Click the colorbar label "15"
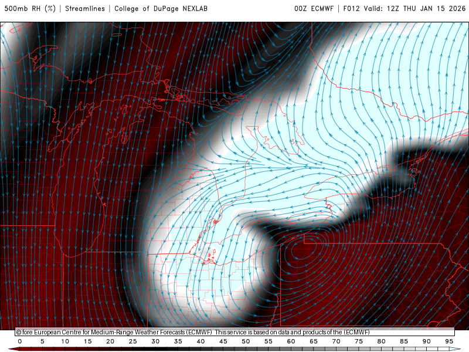The width and height of the screenshot is (469, 352). (87, 341)
